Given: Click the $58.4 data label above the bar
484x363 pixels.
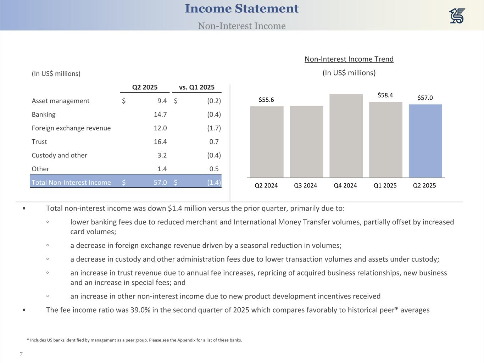Looking at the screenshot, I should (x=385, y=95).
